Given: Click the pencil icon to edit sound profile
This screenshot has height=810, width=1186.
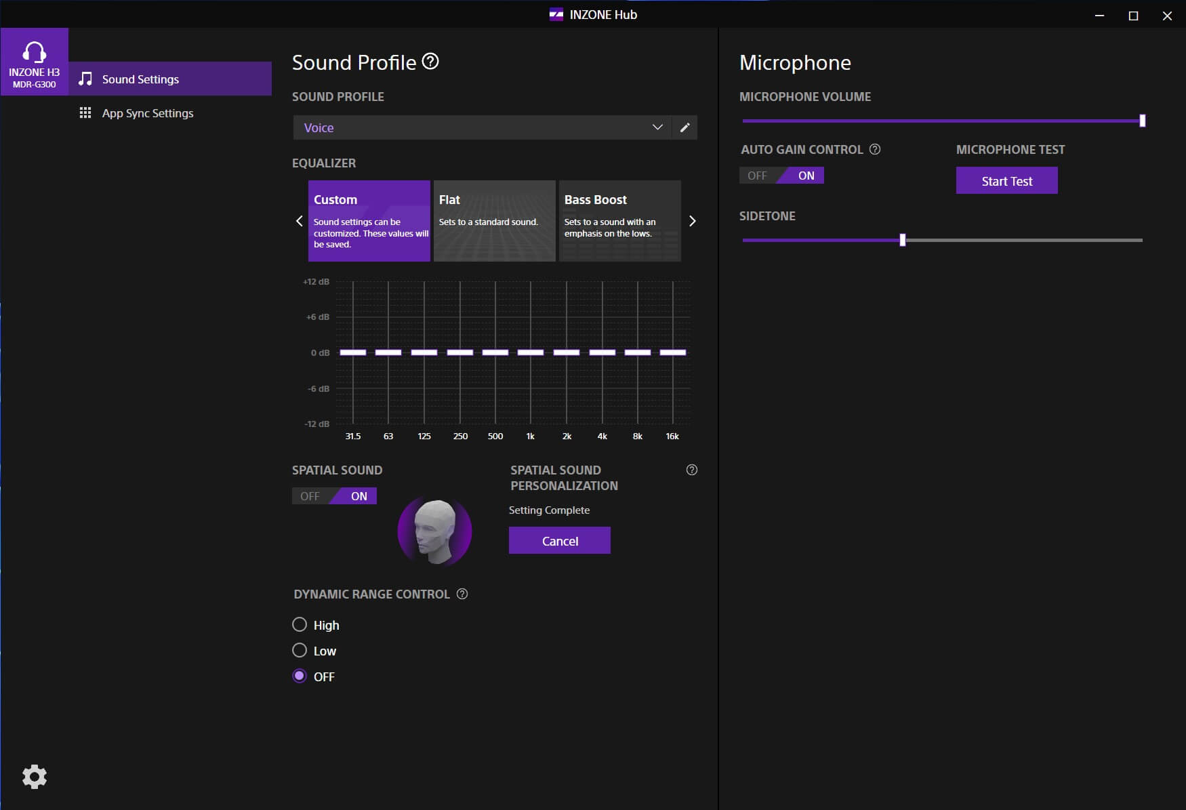Looking at the screenshot, I should click(x=684, y=127).
